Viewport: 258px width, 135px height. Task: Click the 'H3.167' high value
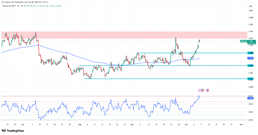click(33, 6)
